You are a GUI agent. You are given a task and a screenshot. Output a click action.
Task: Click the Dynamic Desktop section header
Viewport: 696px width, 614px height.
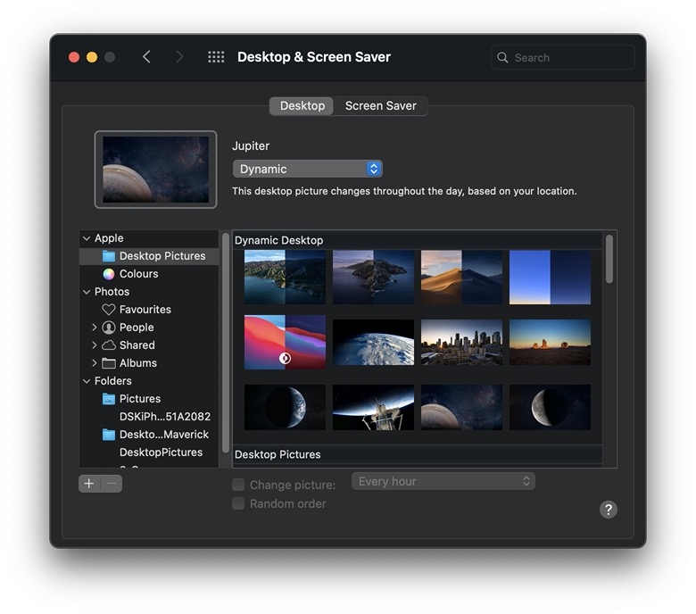coord(418,240)
